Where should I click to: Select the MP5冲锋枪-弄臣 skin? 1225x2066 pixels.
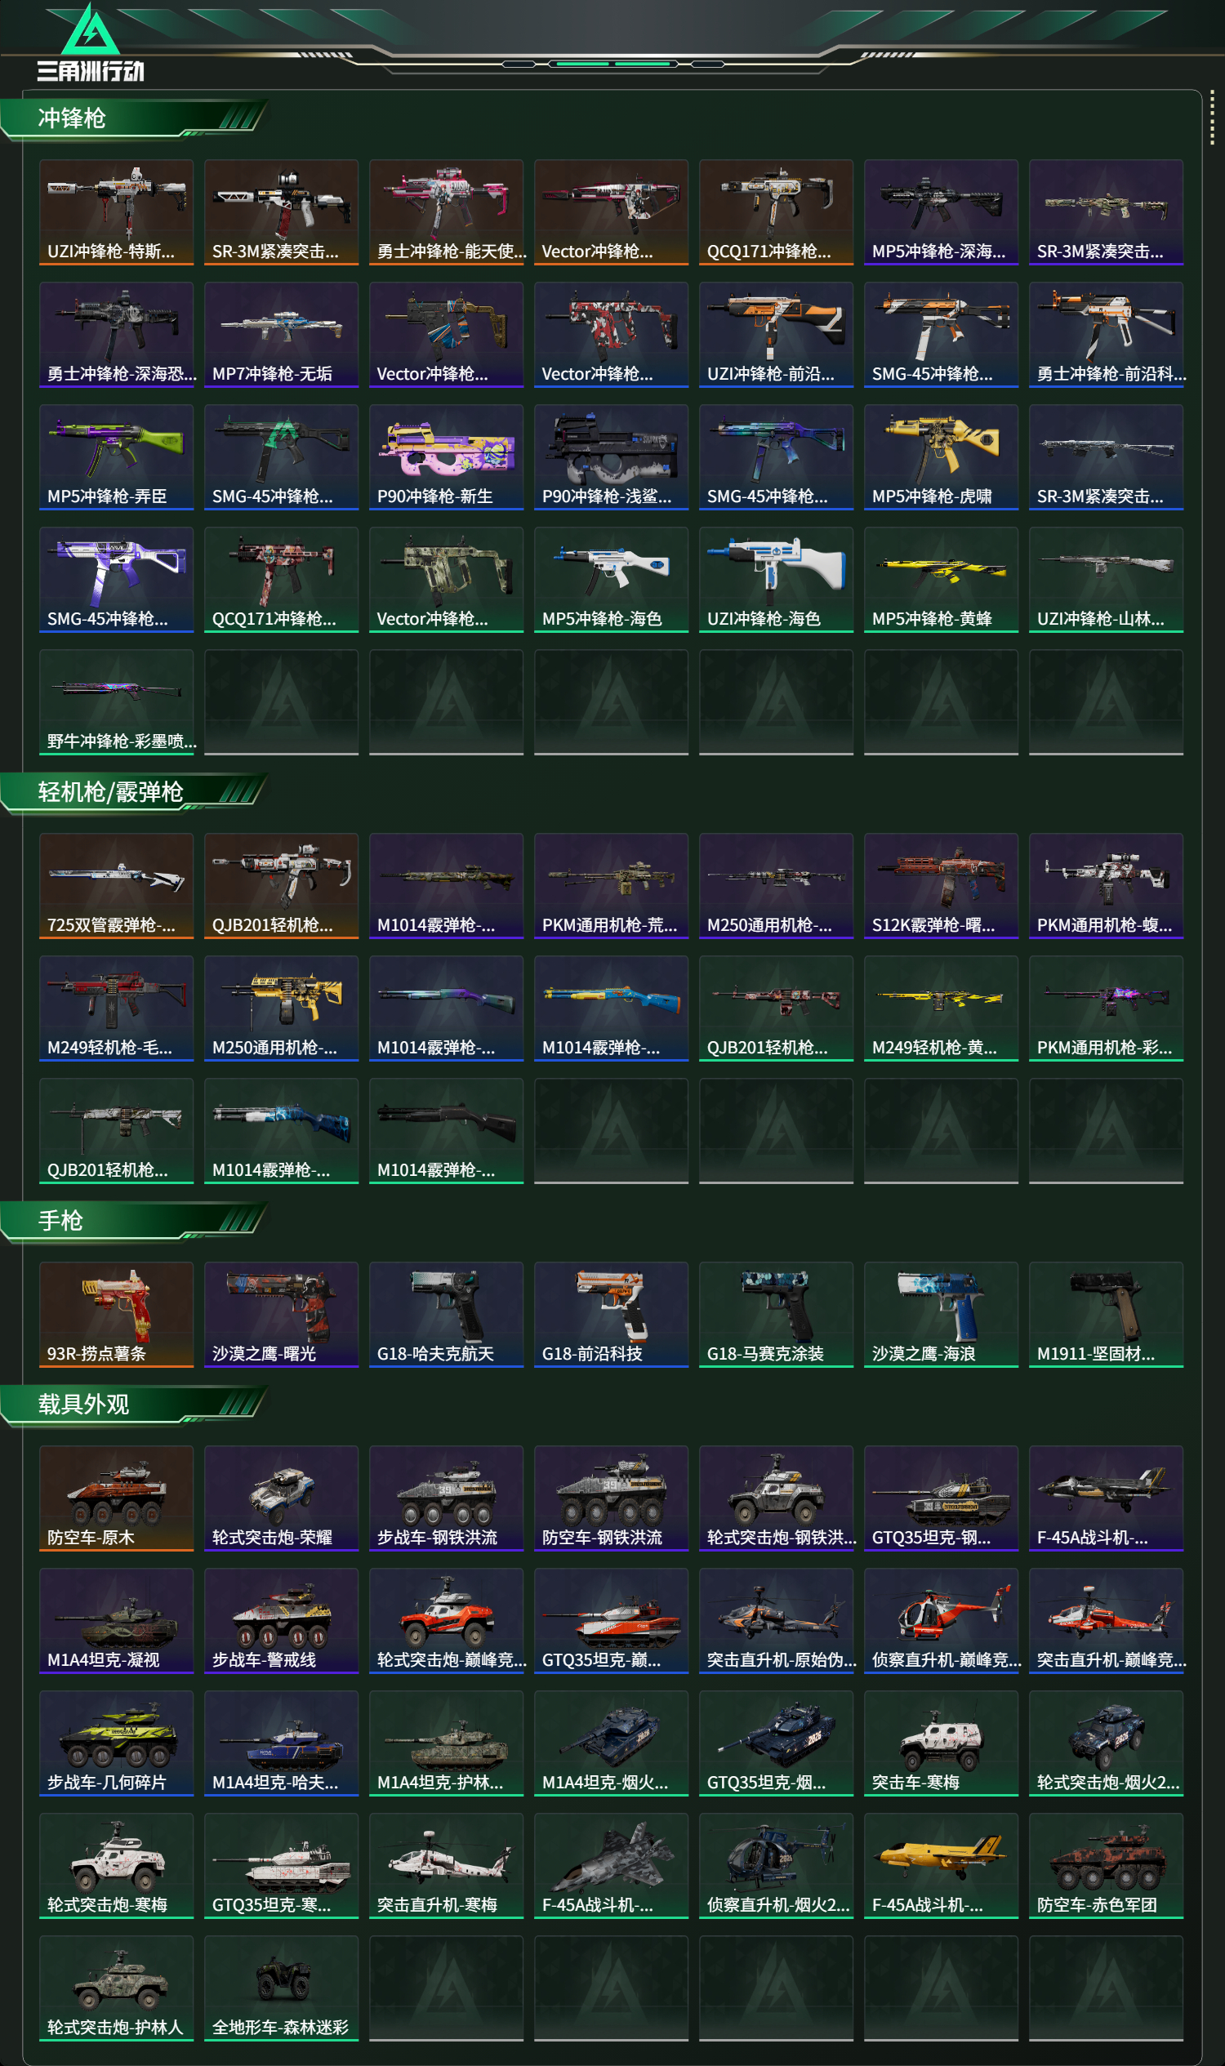click(x=117, y=457)
